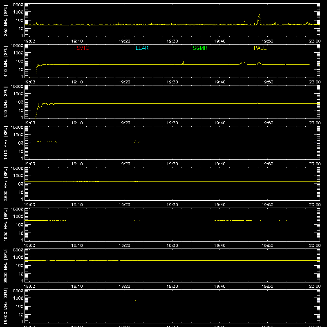Click the green SGMR station label

200,48
